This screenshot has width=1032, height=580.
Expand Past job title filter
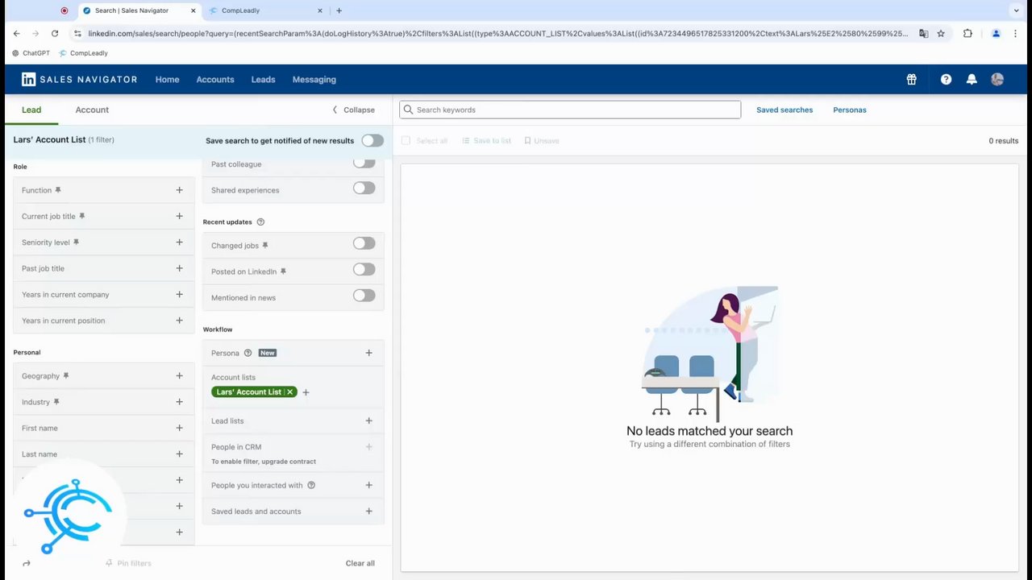point(179,268)
